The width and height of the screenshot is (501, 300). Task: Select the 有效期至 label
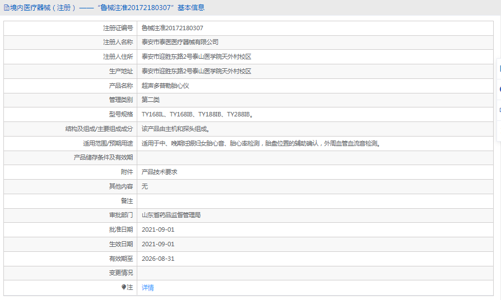(x=121, y=259)
